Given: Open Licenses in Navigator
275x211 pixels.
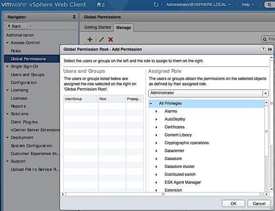Looking at the screenshot, I should [19, 98].
